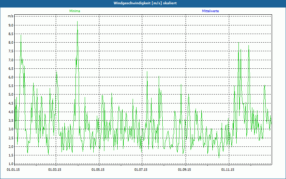Click the '5,0' y-axis value

11,95
